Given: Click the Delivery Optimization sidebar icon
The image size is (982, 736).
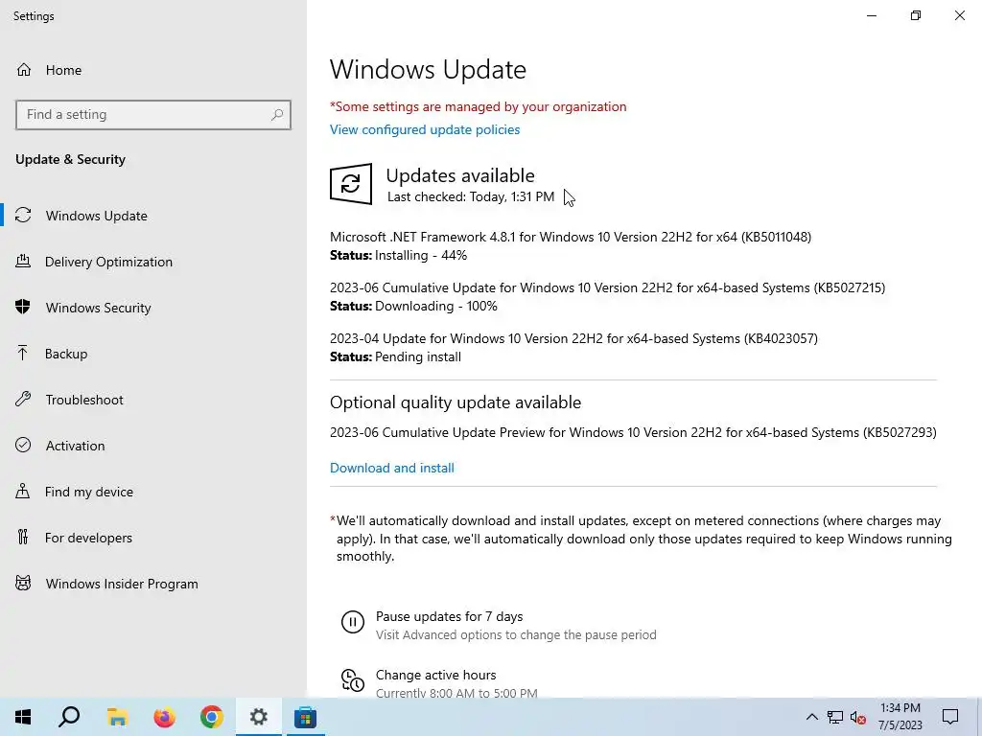Looking at the screenshot, I should pos(23,262).
